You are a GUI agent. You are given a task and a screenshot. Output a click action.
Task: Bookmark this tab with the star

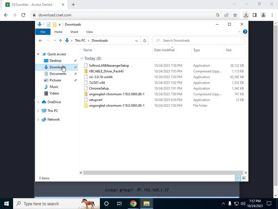point(235,15)
